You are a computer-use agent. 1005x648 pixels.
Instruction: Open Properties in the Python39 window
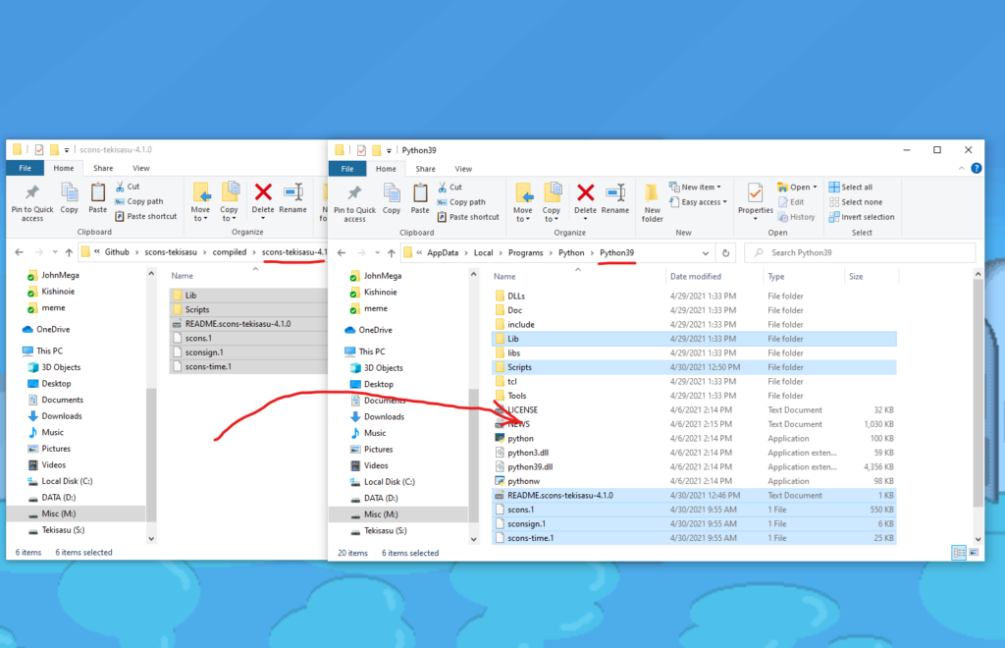[755, 202]
